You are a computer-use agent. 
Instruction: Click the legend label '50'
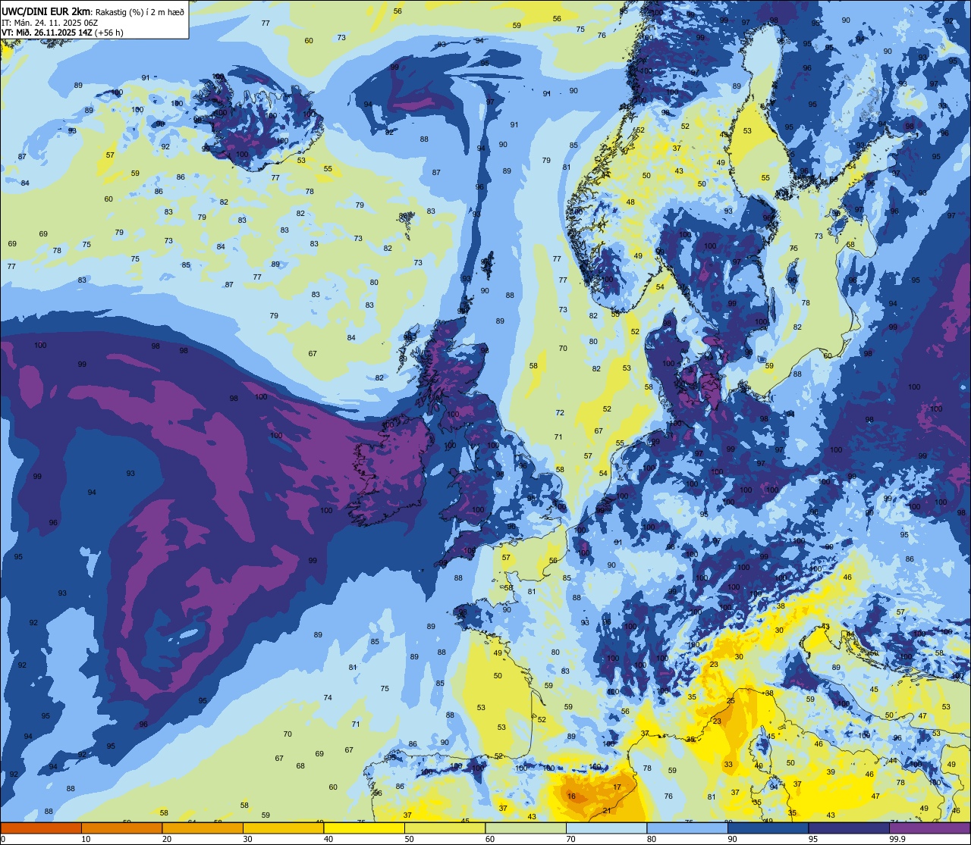pyautogui.click(x=409, y=839)
